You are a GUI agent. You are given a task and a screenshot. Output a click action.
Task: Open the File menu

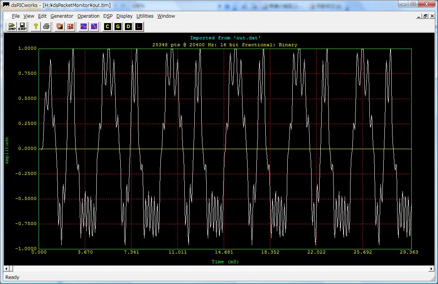(15, 16)
